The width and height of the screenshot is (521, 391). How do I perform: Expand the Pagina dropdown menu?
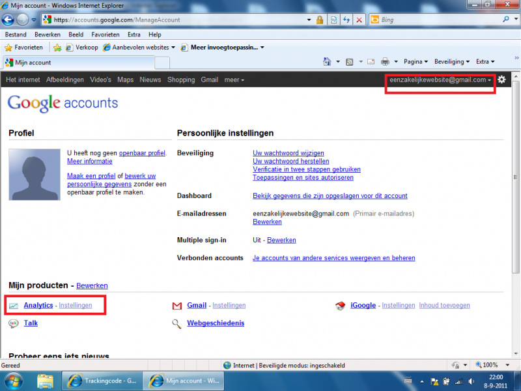pos(415,62)
